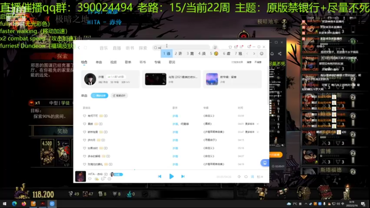Viewport: 370px width, 208px height.
Task: Change loop playback mode icon
Action: (x=246, y=177)
